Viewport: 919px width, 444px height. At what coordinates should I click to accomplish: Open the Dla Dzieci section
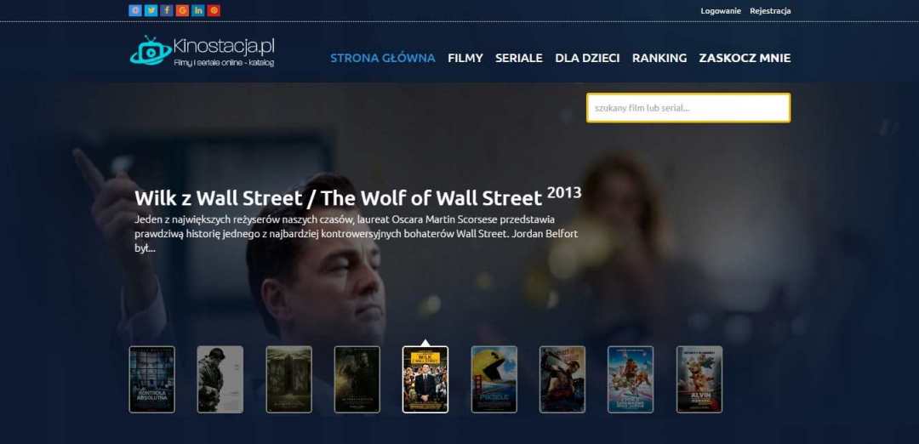click(x=587, y=58)
